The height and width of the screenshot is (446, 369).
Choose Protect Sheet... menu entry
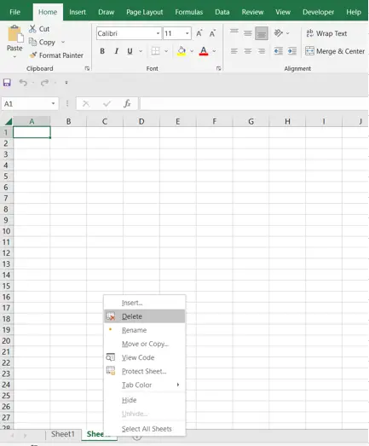click(x=145, y=371)
